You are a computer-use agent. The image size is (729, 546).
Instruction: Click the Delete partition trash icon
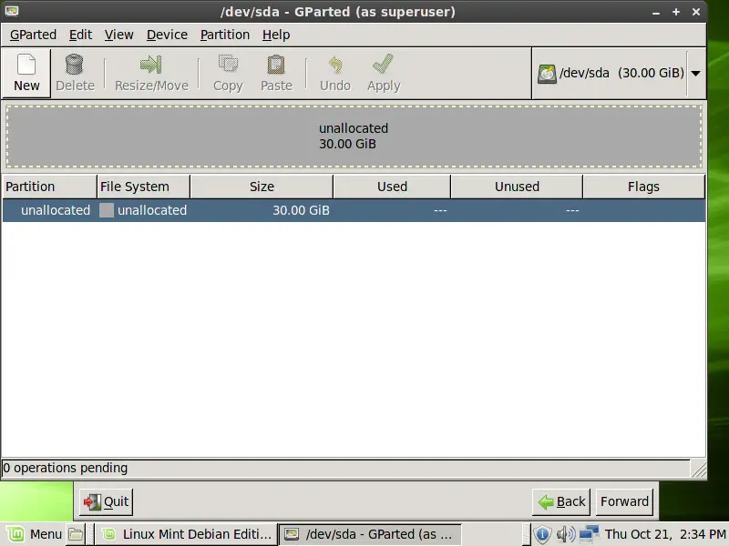point(75,65)
